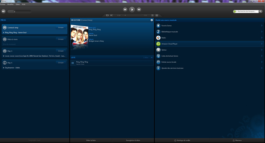Click the Favoris Sonos star icon
Screen dimensions: 265x143
pyautogui.click(x=158, y=26)
